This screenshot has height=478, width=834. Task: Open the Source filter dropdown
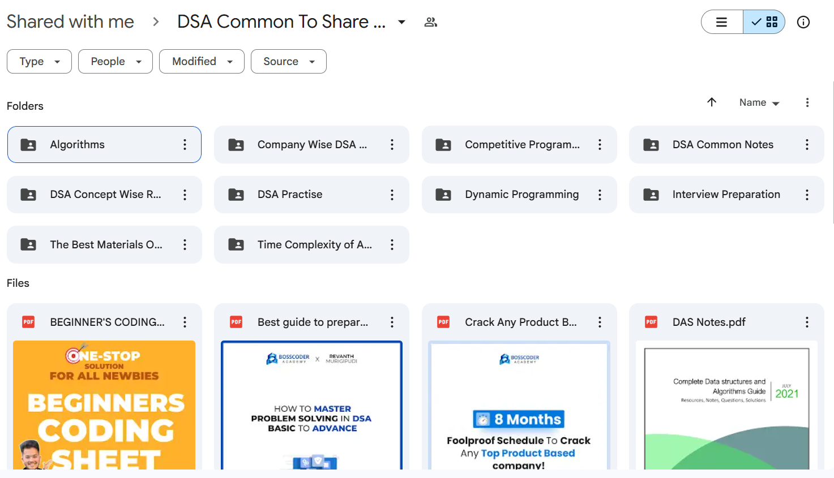pyautogui.click(x=288, y=62)
